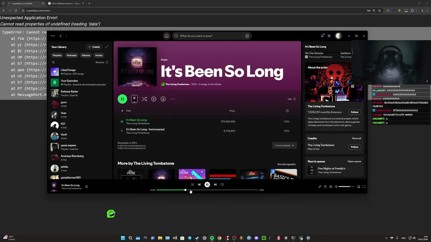The width and height of the screenshot is (431, 242).
Task: Open Connect to a device icon
Action: pyautogui.click(x=331, y=187)
